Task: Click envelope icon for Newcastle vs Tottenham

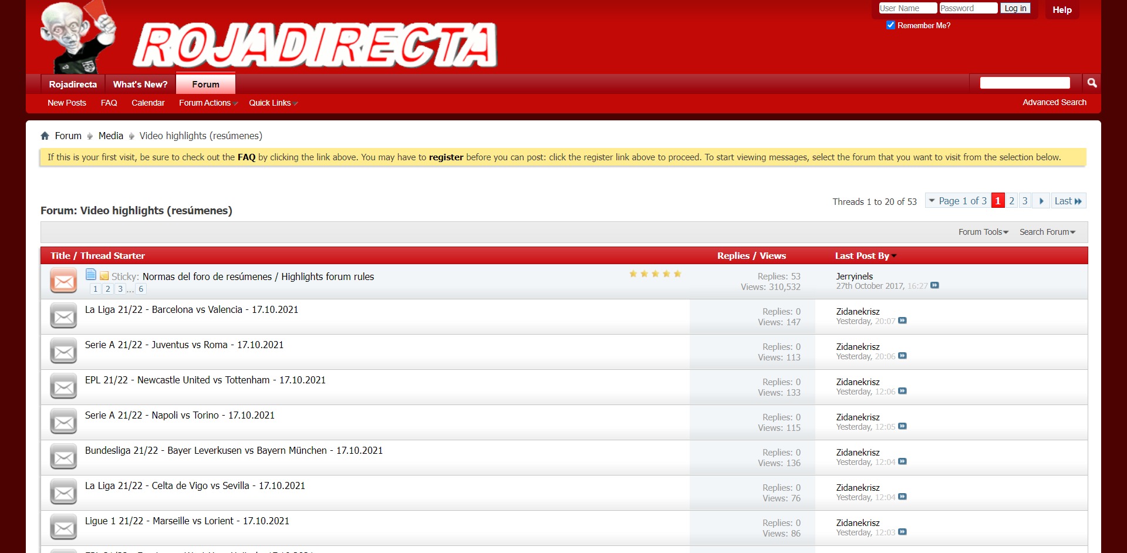Action: coord(63,387)
